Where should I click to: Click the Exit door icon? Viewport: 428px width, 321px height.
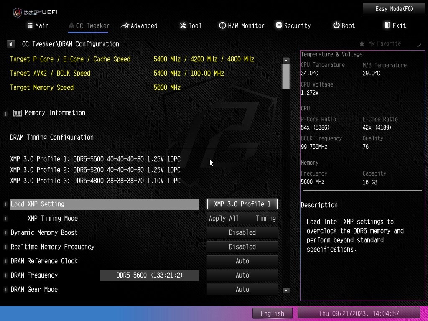pyautogui.click(x=387, y=25)
